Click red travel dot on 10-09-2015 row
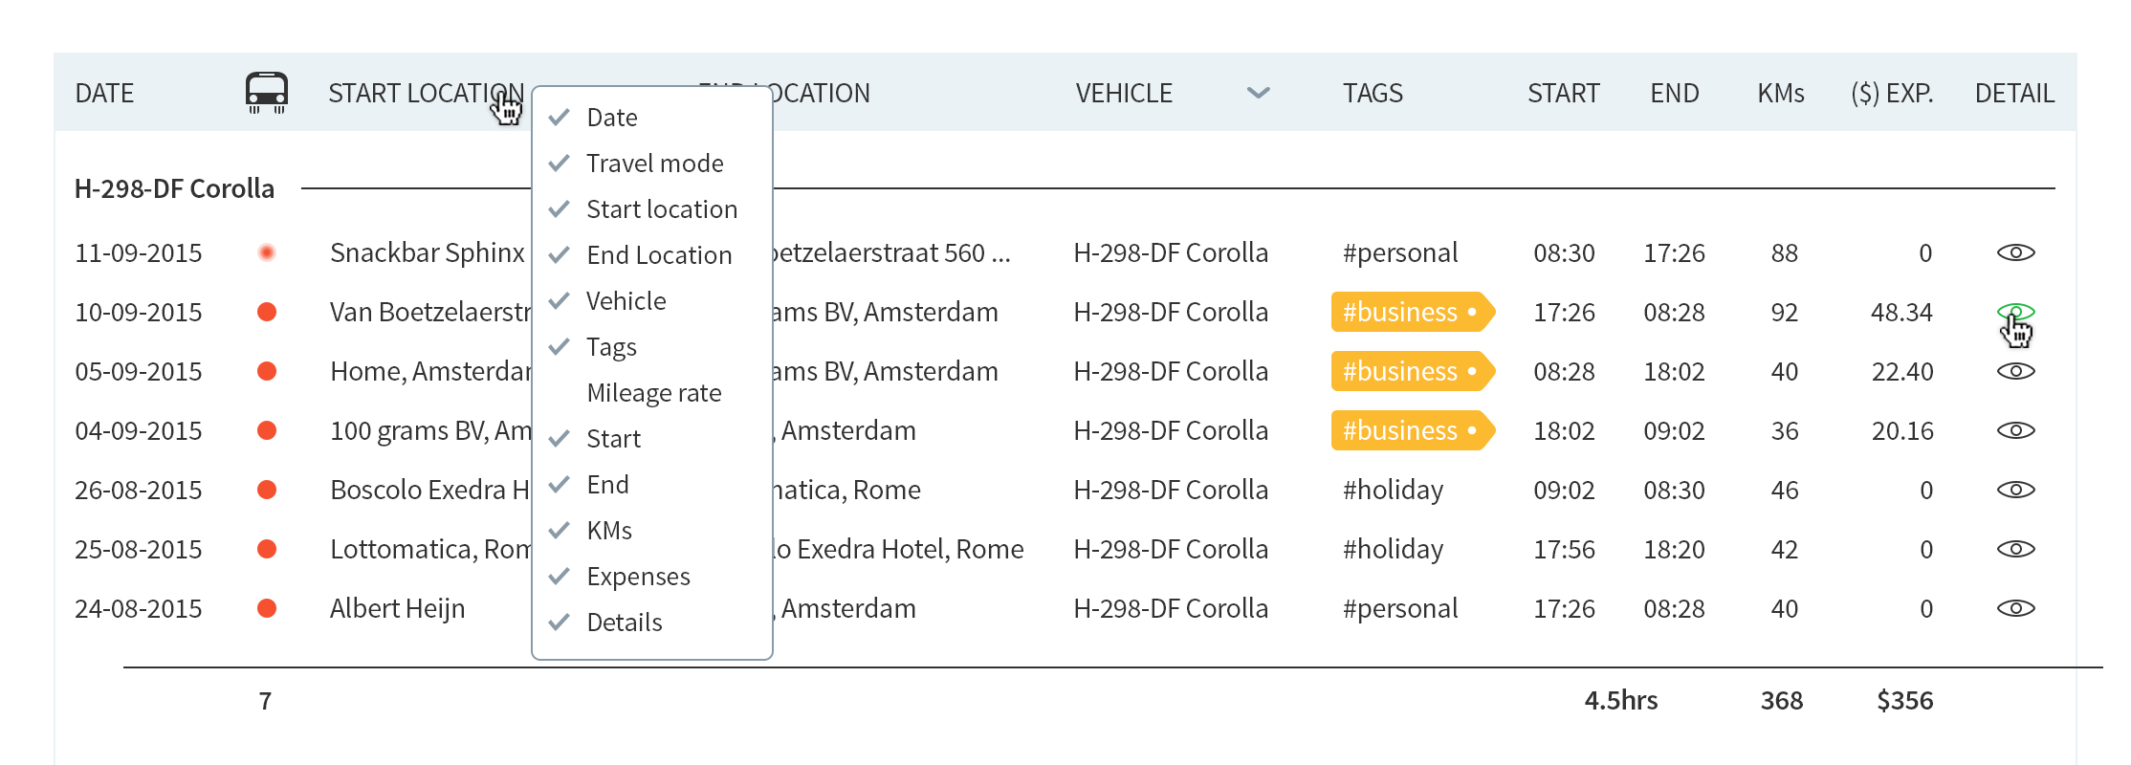Image resolution: width=2131 pixels, height=765 pixels. [267, 312]
